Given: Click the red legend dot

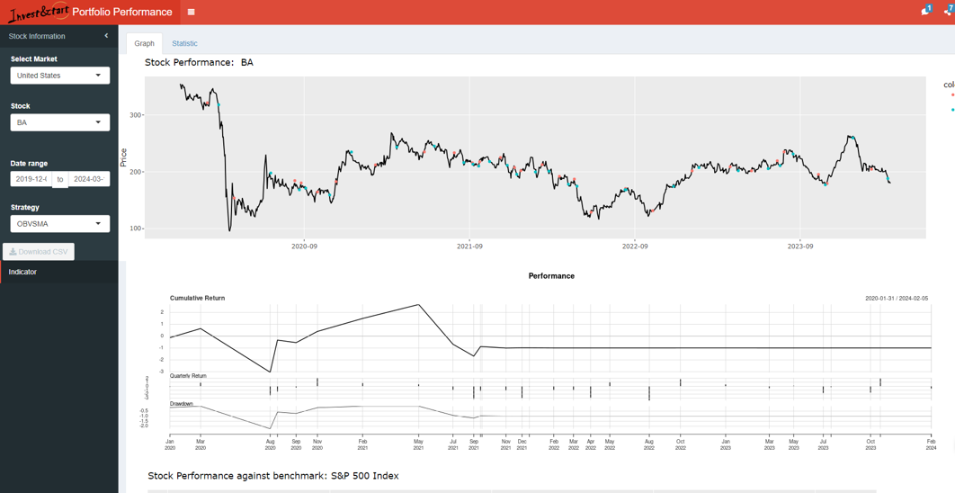Looking at the screenshot, I should click(x=952, y=95).
